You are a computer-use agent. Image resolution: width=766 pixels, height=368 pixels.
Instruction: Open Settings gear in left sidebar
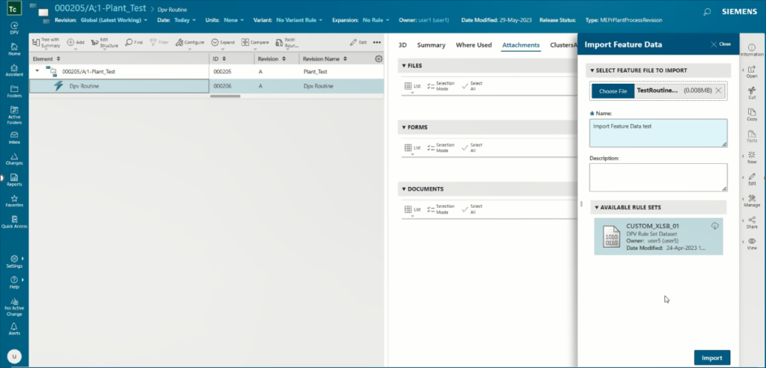point(14,261)
